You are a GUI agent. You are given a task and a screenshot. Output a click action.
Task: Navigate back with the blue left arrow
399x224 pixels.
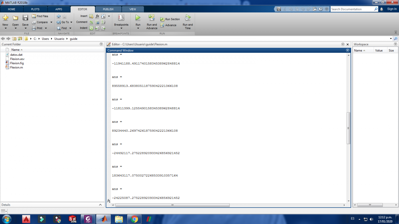[x=59, y=16]
